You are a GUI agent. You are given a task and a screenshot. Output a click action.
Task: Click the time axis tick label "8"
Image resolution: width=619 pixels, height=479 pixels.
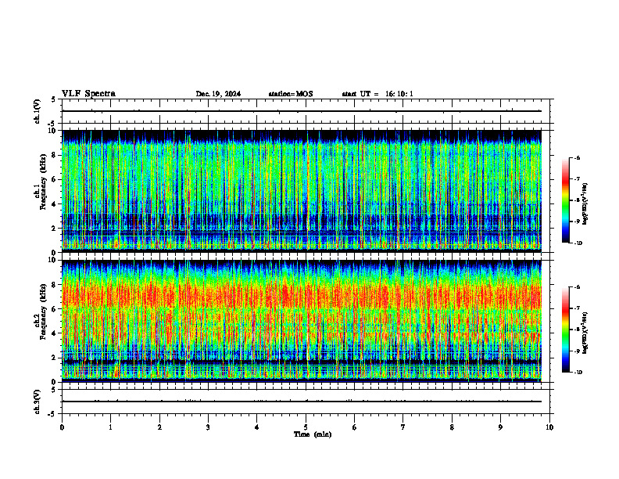pyautogui.click(x=452, y=427)
